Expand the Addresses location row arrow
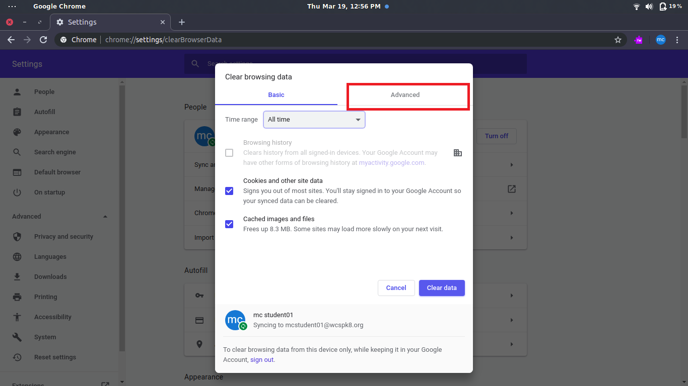The width and height of the screenshot is (688, 386). 512,344
